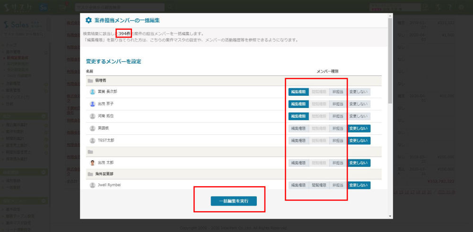Click the avatar icon of Jwell Rymbel
473x232 pixels.
(x=92, y=185)
